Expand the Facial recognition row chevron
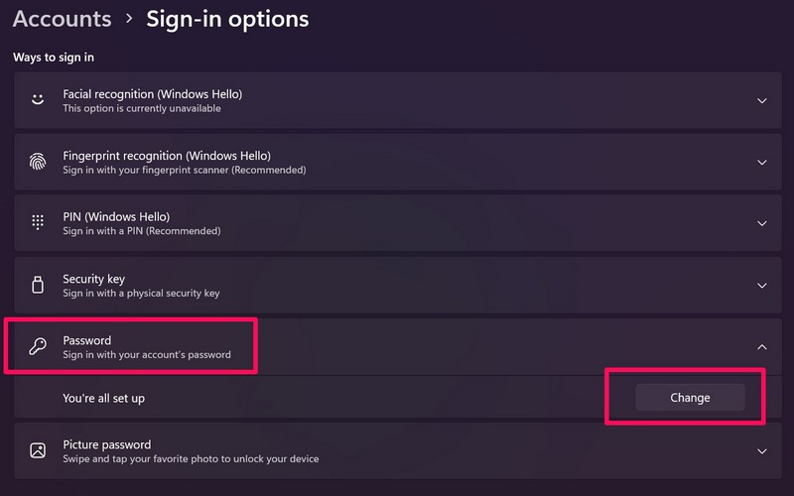Viewport: 794px width, 496px height. coord(761,100)
